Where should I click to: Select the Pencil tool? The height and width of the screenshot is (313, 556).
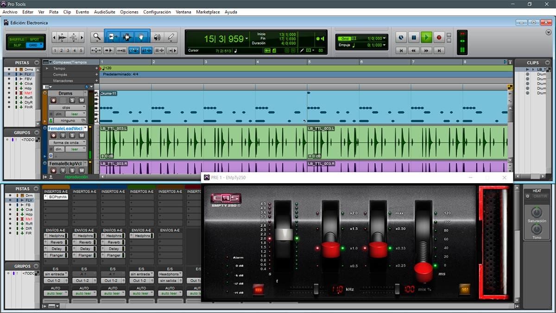(171, 37)
